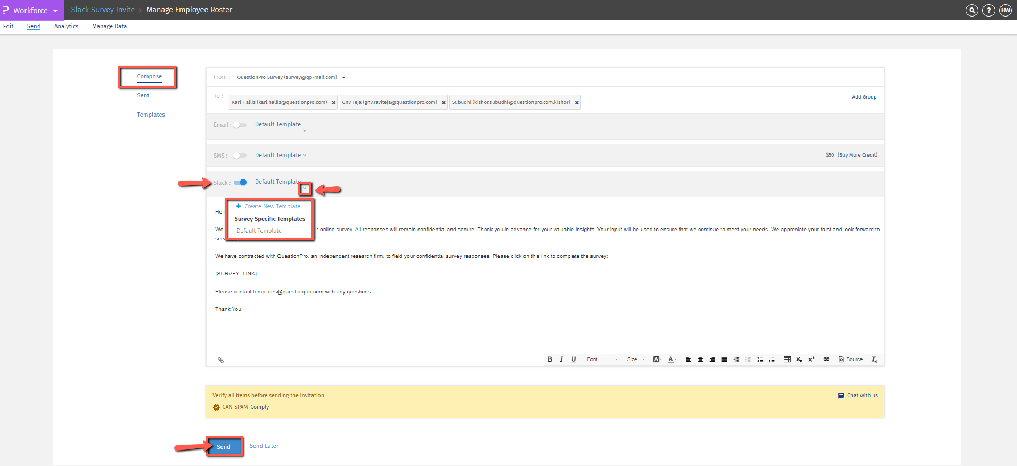Click the Email Default Template link
Image resolution: width=1017 pixels, height=466 pixels.
(x=278, y=125)
